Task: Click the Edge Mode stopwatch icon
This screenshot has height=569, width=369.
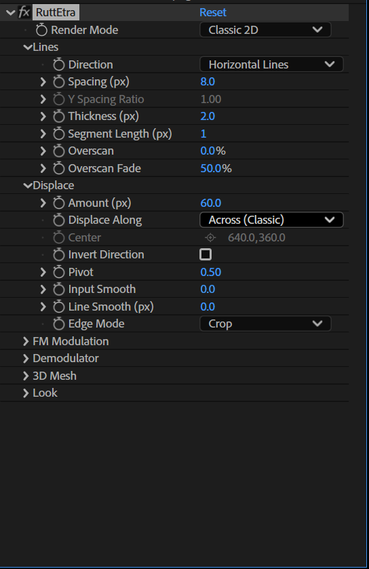Action: click(x=59, y=323)
